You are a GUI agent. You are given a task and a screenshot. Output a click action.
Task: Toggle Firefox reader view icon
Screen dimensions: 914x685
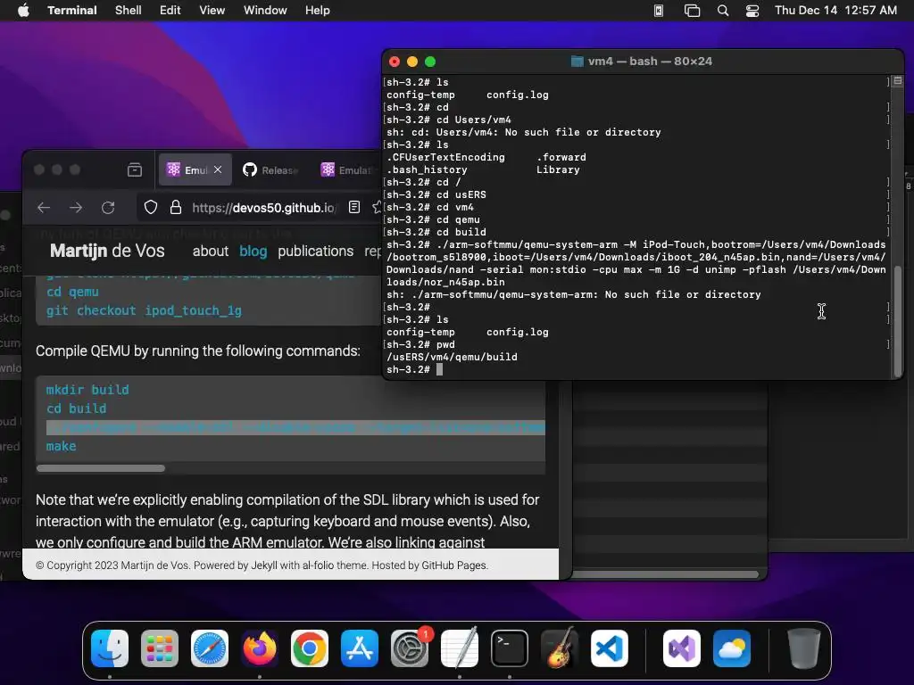(x=353, y=207)
